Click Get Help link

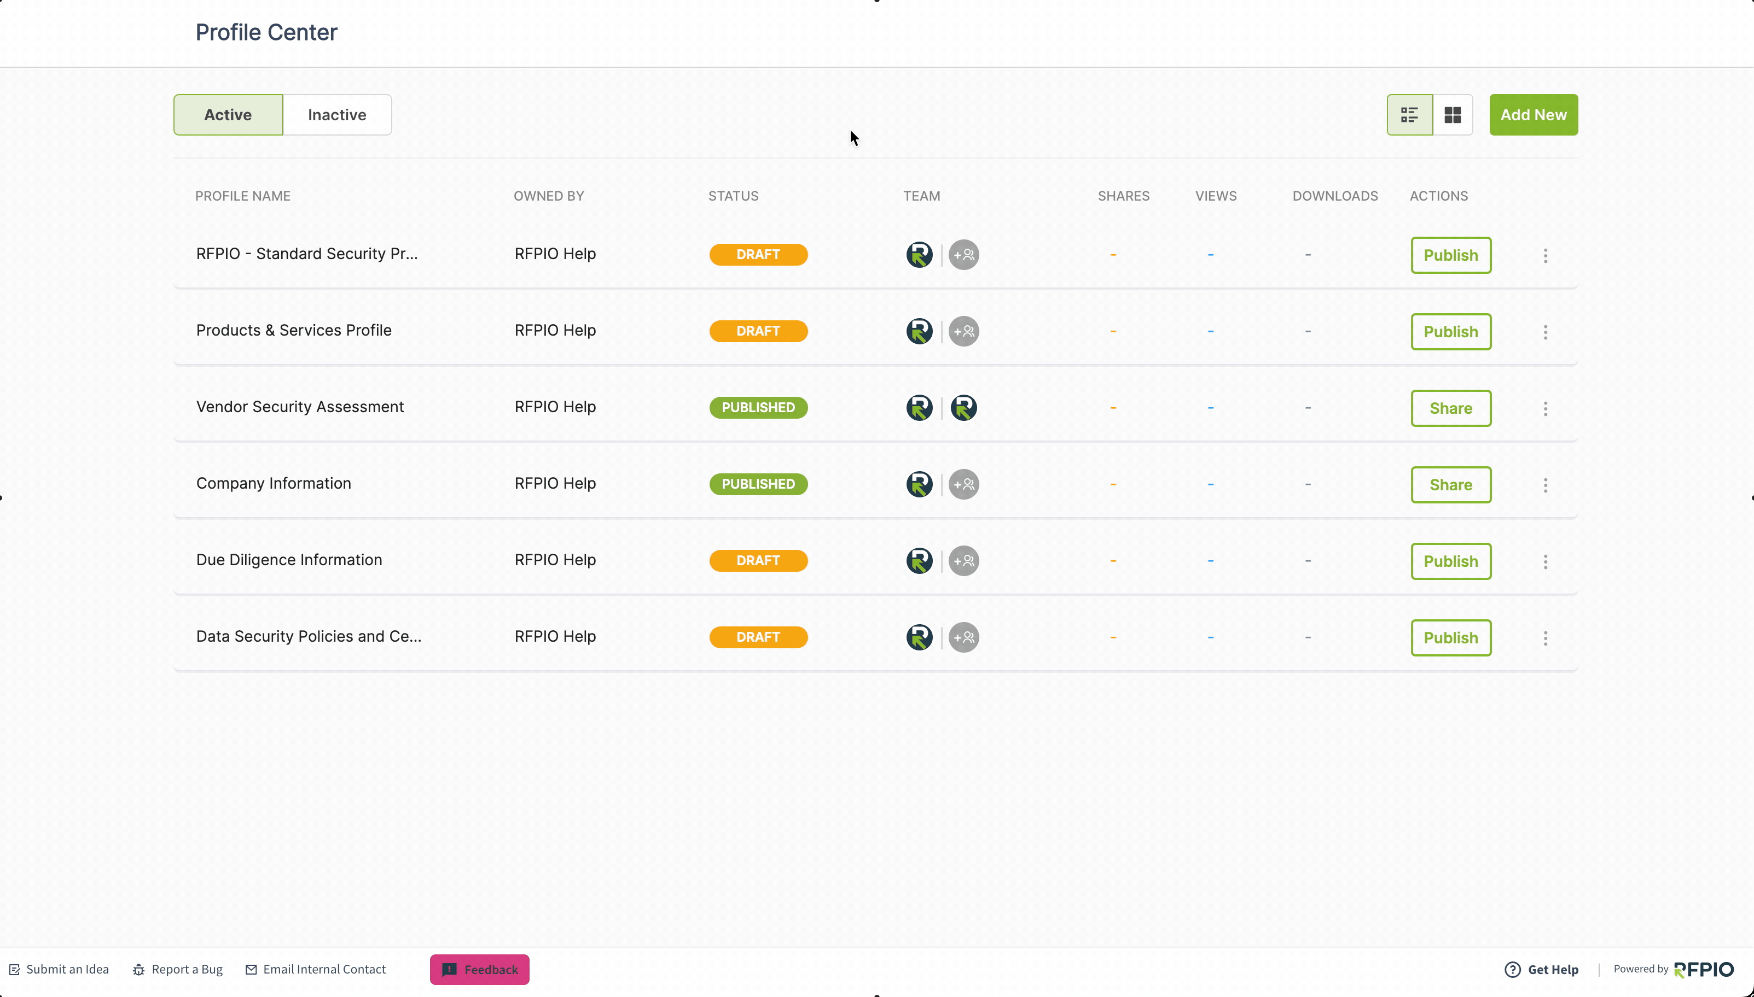[1542, 970]
